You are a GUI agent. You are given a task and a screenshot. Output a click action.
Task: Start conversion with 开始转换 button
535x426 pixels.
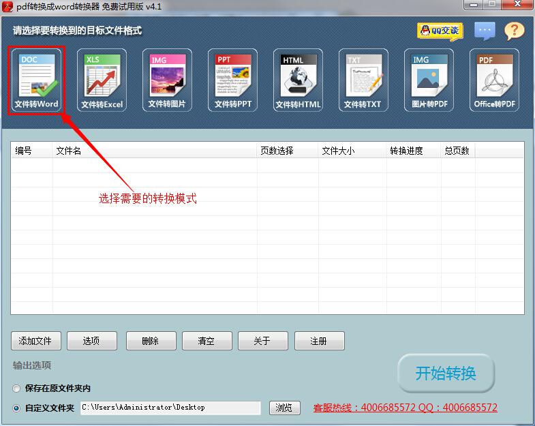446,373
